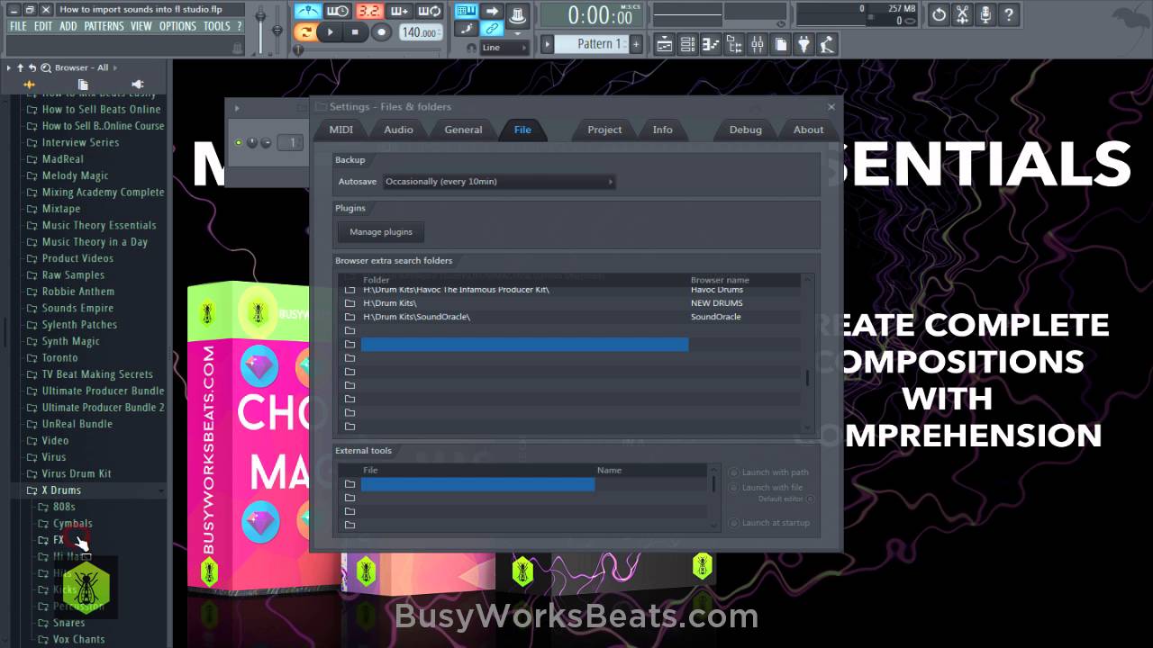The height and width of the screenshot is (648, 1153).
Task: Toggle wait for input before recording
Action: click(x=338, y=12)
